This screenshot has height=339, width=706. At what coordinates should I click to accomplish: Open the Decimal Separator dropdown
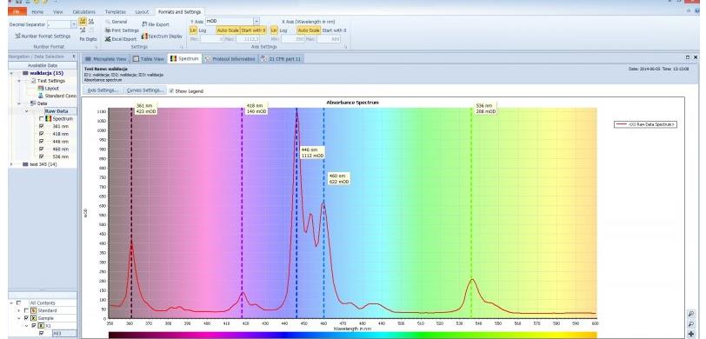[x=74, y=24]
